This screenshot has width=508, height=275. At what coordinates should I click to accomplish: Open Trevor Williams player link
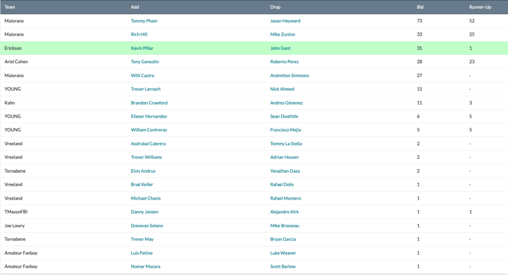click(146, 157)
